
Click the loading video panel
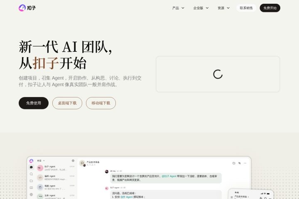(x=218, y=74)
